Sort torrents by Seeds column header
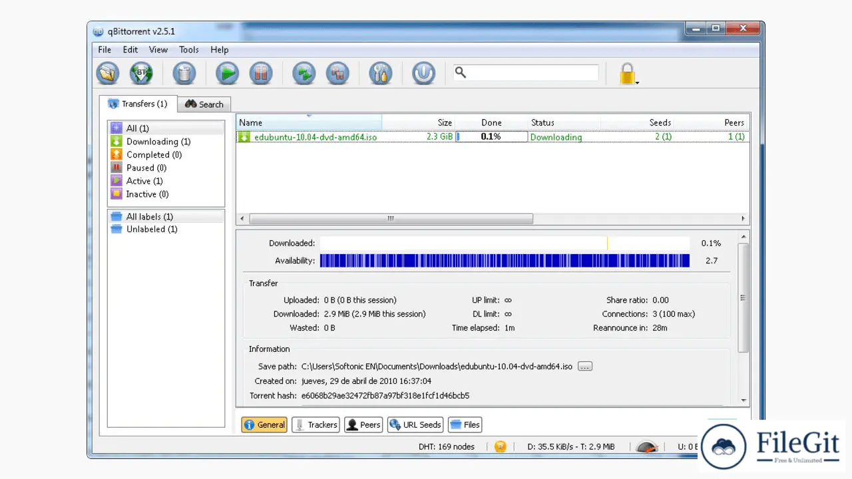This screenshot has width=852, height=479. (638, 122)
